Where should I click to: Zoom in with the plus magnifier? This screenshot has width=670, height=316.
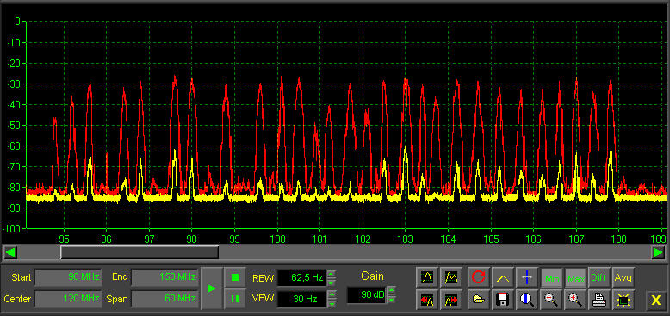tap(575, 301)
